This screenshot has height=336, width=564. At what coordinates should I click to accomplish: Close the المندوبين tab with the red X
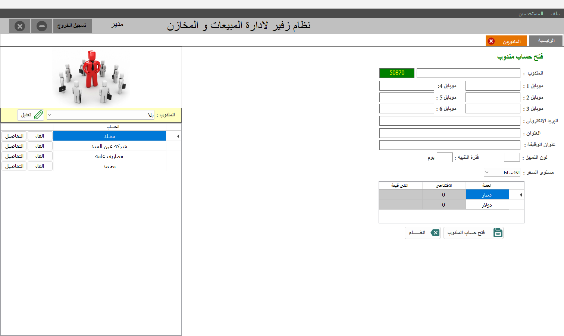[491, 41]
